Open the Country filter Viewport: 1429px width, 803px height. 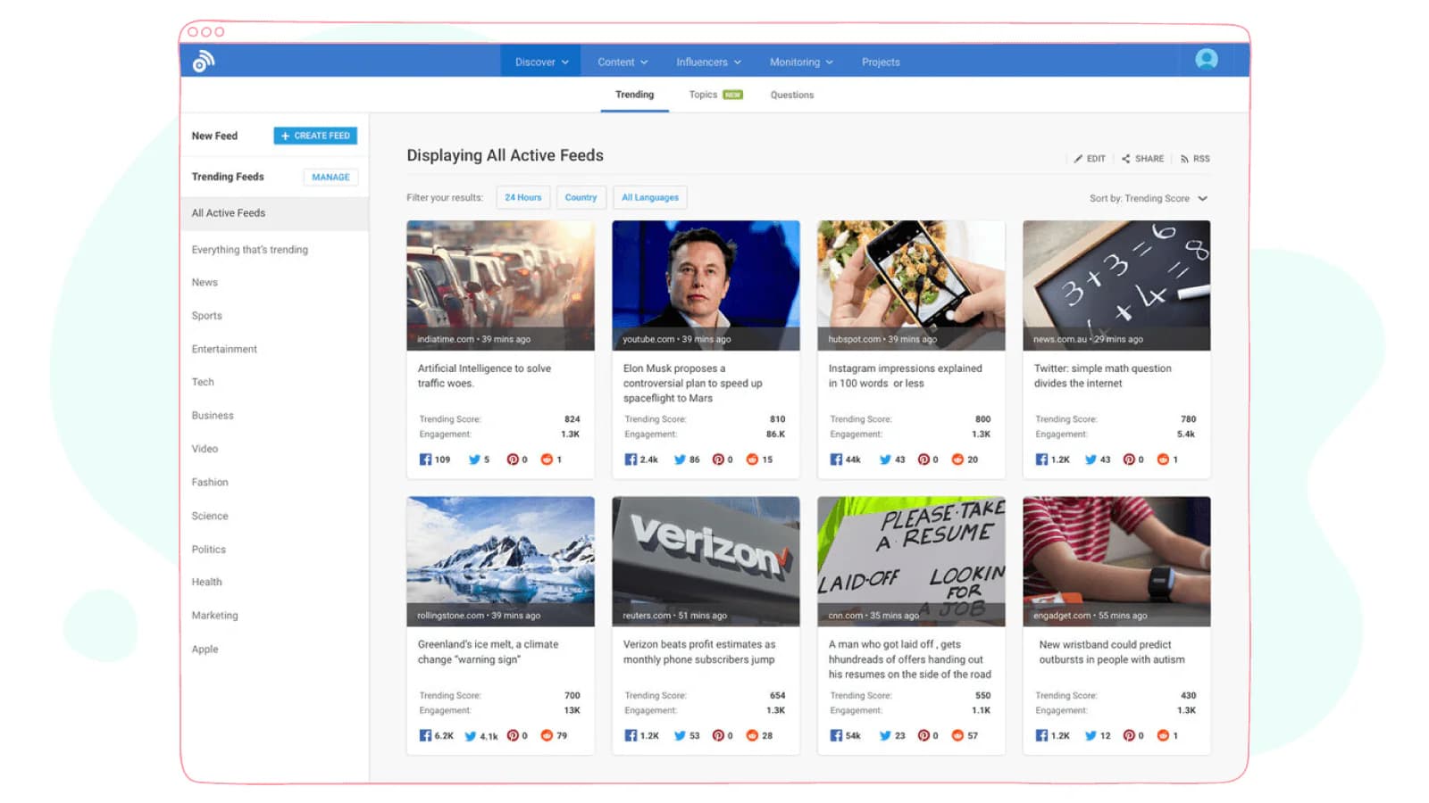click(581, 198)
